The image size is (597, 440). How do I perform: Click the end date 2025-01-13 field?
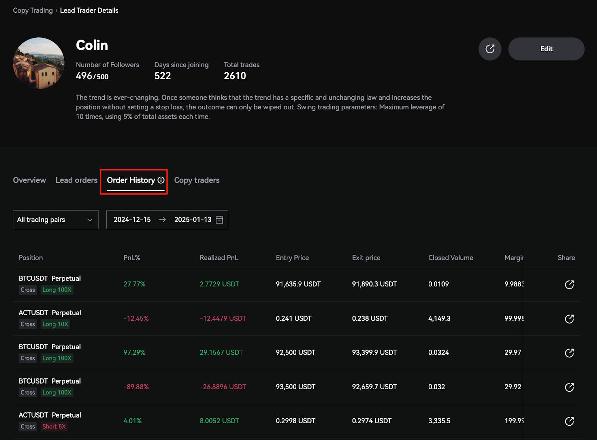click(193, 220)
